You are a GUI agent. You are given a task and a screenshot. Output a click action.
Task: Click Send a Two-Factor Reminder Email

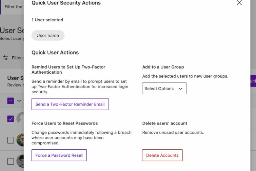(x=70, y=104)
